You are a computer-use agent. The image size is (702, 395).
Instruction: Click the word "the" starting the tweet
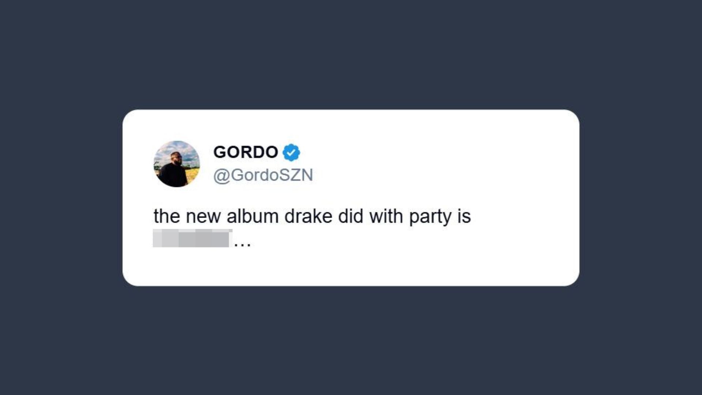(167, 216)
